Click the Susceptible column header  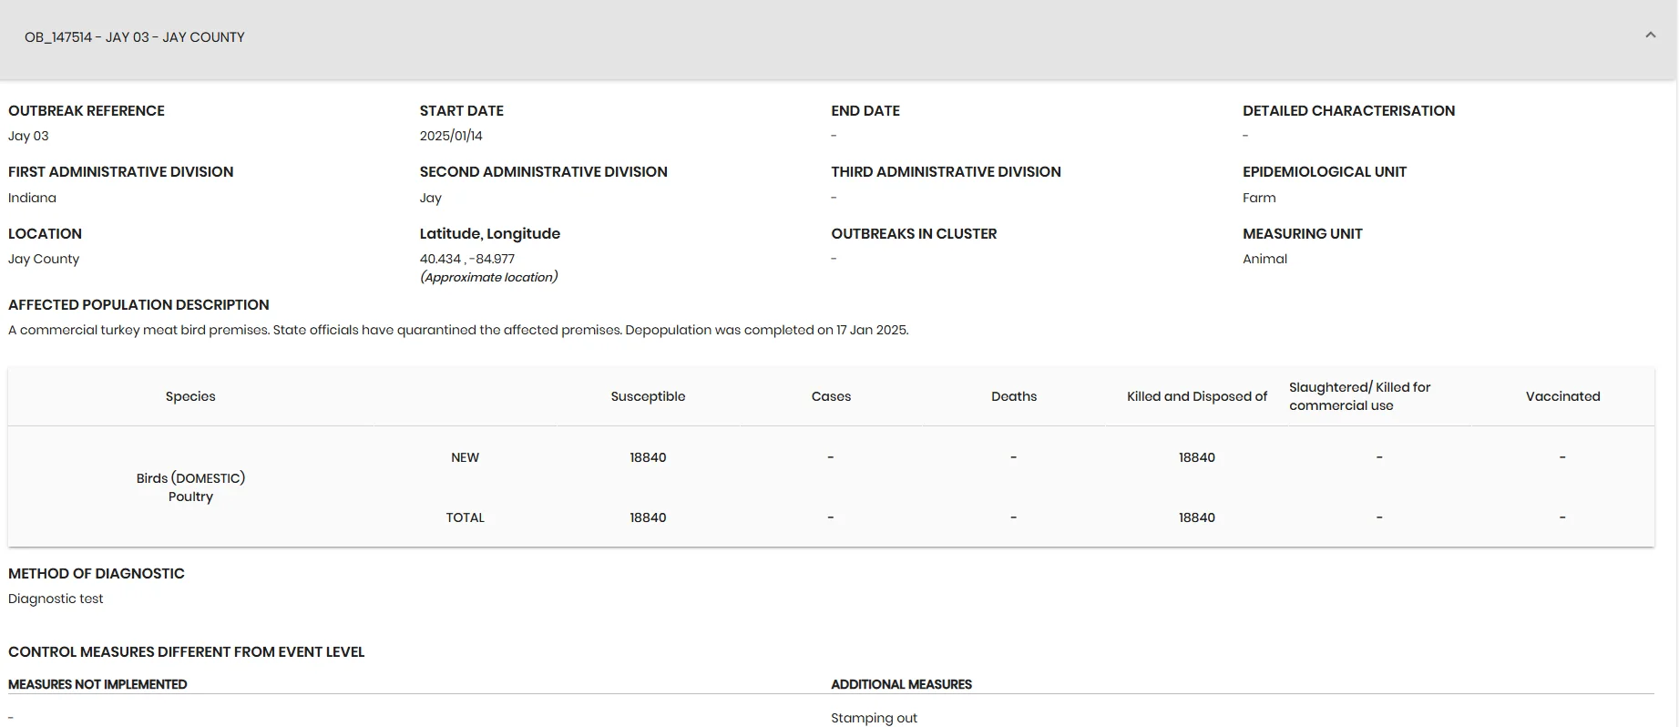648,396
